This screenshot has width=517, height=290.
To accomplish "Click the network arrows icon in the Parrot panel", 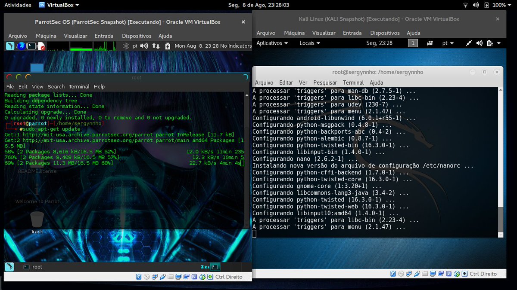I will pos(156,46).
